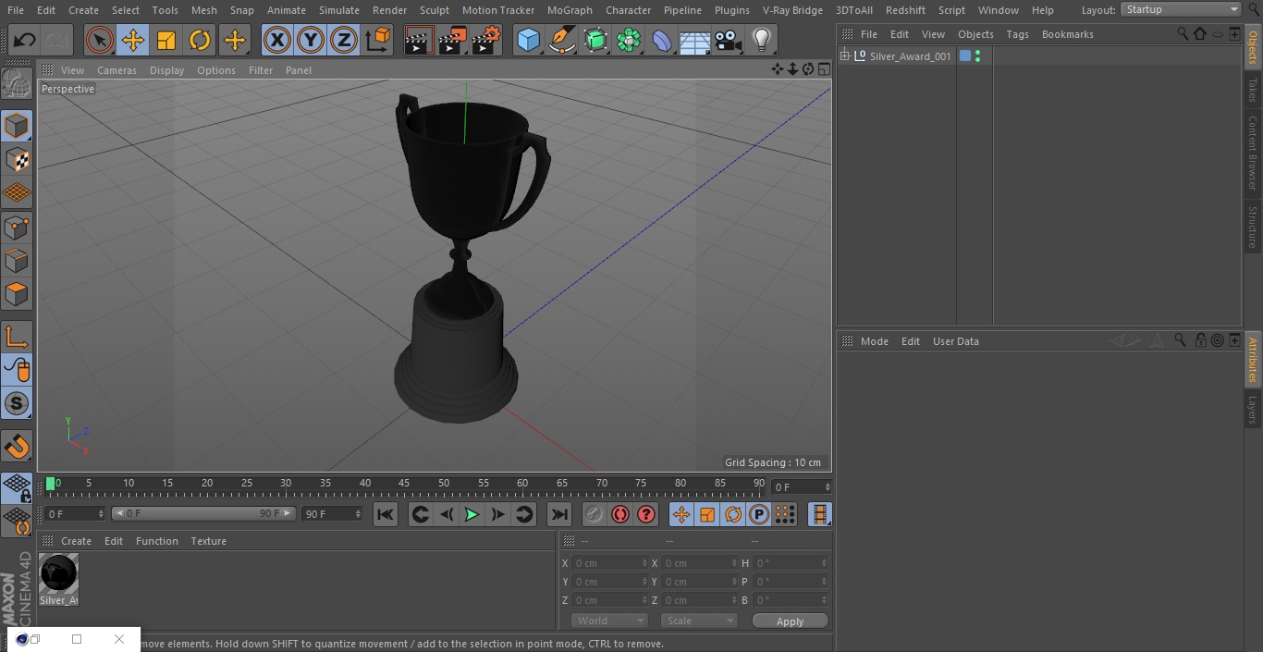Open the File menu
This screenshot has width=1263, height=652.
(16, 10)
